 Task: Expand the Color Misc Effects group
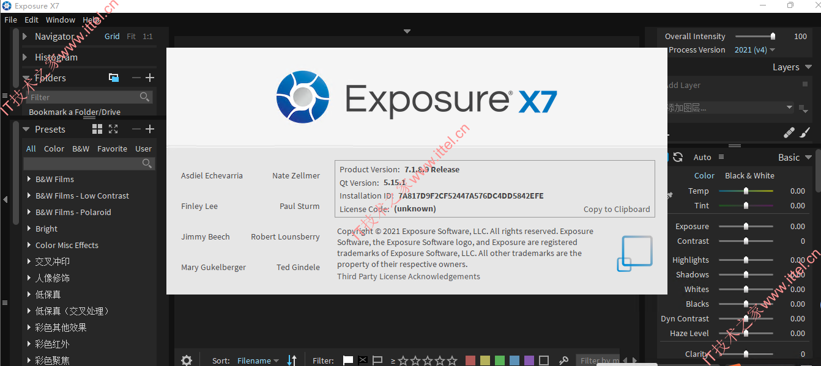[29, 245]
